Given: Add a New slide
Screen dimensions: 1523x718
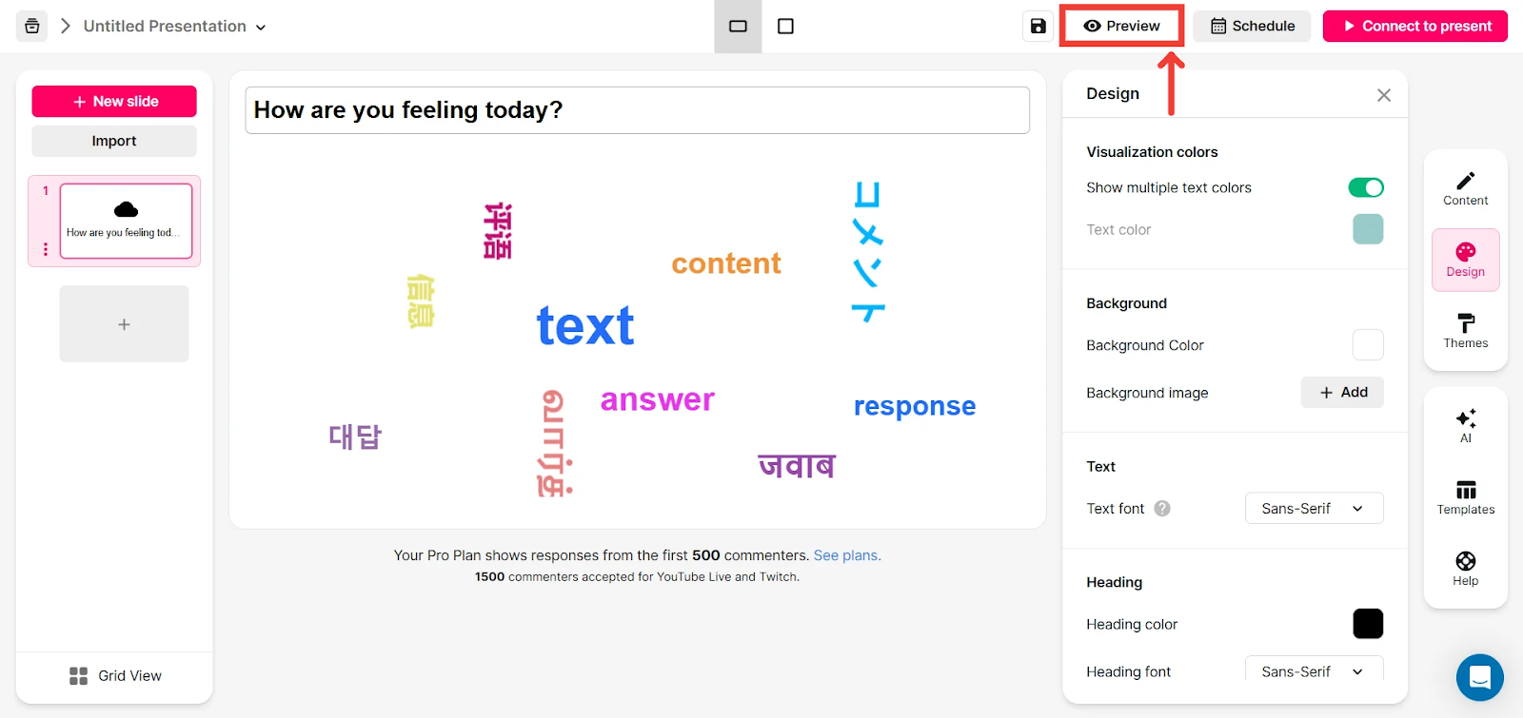Looking at the screenshot, I should [x=114, y=101].
